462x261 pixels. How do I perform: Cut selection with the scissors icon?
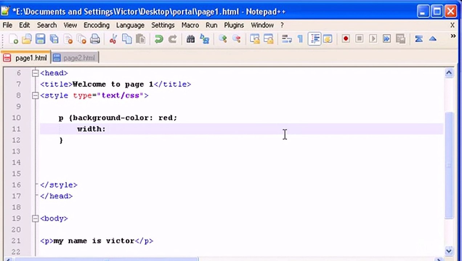113,39
